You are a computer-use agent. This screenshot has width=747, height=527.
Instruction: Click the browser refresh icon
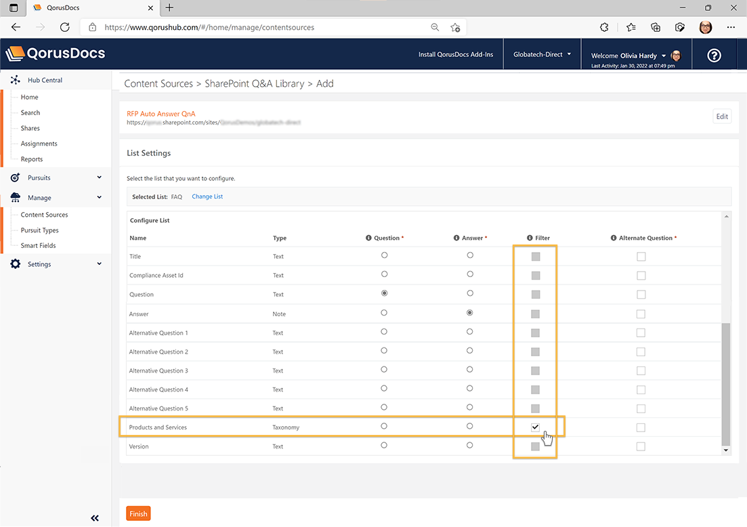pos(65,27)
